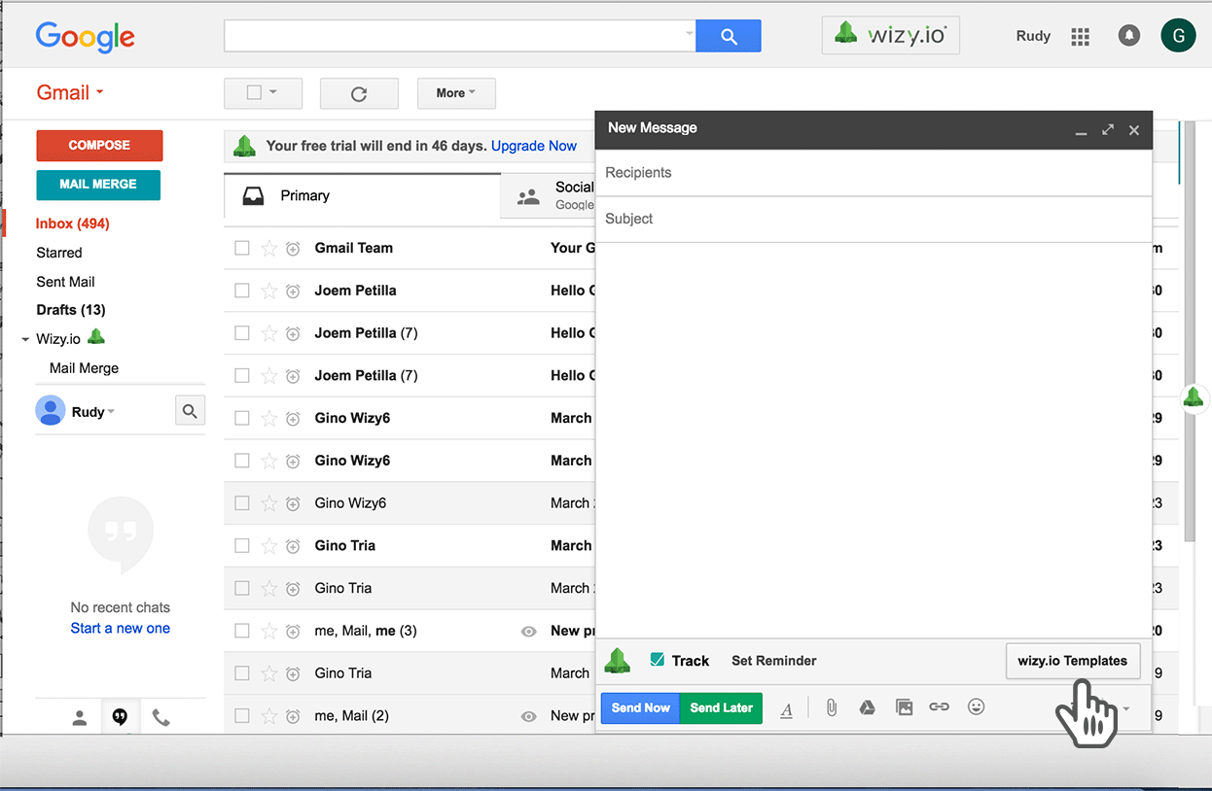This screenshot has height=791, width=1212.
Task: Click the Start a new one chat link
Action: (121, 628)
